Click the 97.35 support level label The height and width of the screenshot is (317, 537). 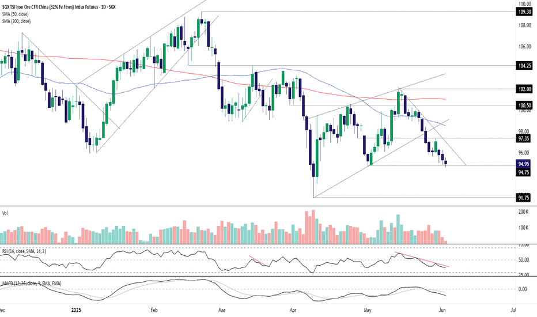coord(524,138)
